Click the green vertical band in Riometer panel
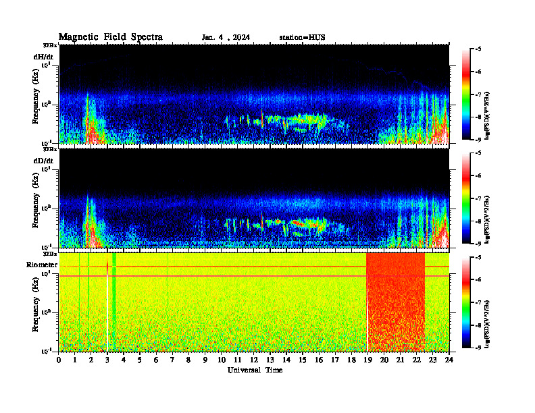This screenshot has height=413, width=535. (x=114, y=302)
